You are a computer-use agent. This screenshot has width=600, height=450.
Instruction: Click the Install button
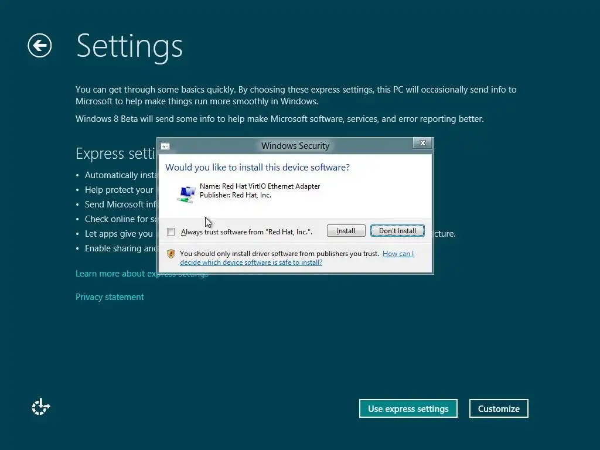(346, 231)
